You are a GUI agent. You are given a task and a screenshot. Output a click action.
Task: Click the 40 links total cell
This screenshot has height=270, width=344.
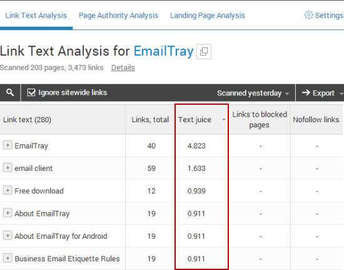tap(151, 146)
